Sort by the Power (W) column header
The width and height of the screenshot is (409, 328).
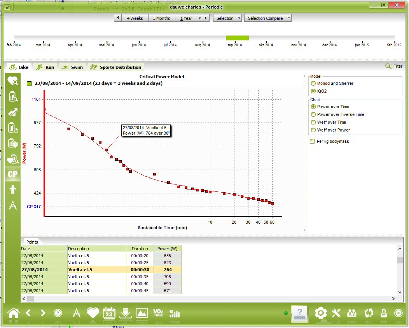pos(168,249)
